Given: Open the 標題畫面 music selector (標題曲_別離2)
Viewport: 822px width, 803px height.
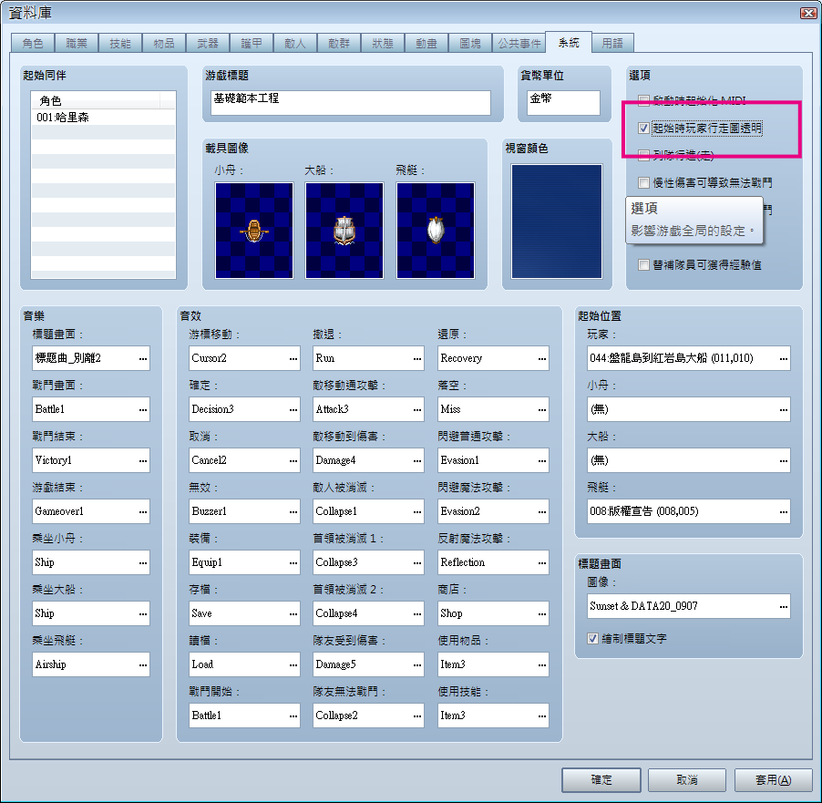Looking at the screenshot, I should pyautogui.click(x=91, y=358).
